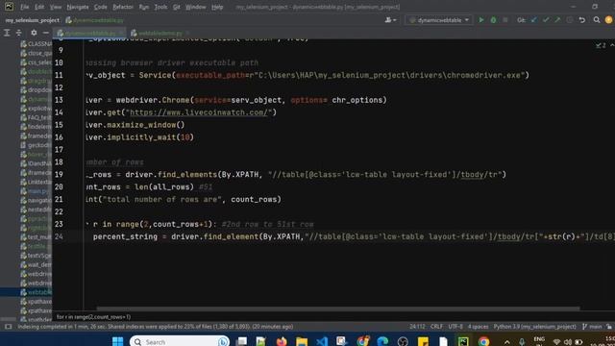615x346 pixels.
Task: Open File Explorer from taskbar
Action: [x=302, y=341]
